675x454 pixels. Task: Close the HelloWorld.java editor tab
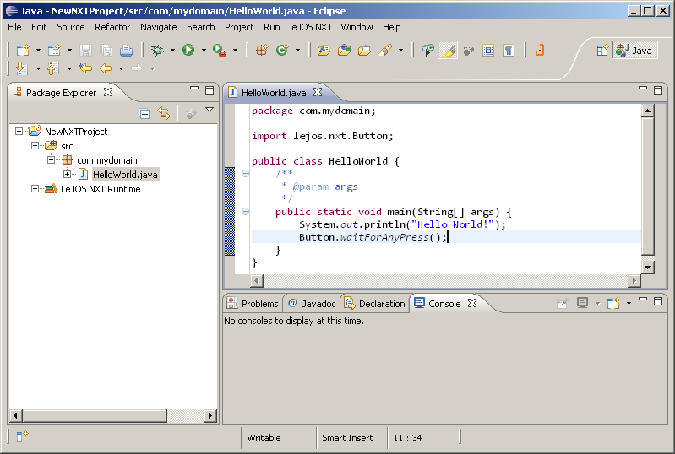pyautogui.click(x=318, y=92)
